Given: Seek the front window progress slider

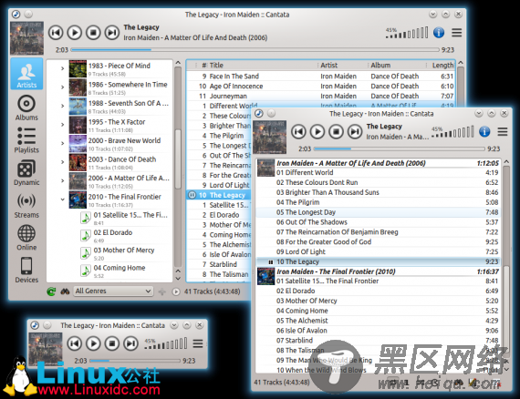Looking at the screenshot, I should 400,148.
